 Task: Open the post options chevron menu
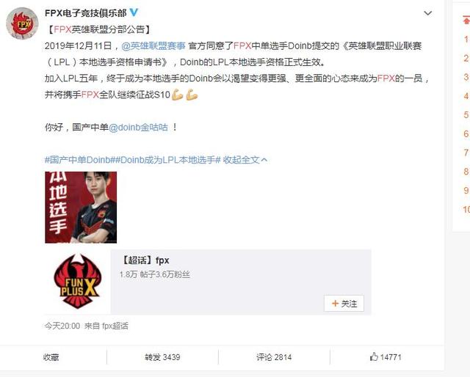tap(427, 13)
